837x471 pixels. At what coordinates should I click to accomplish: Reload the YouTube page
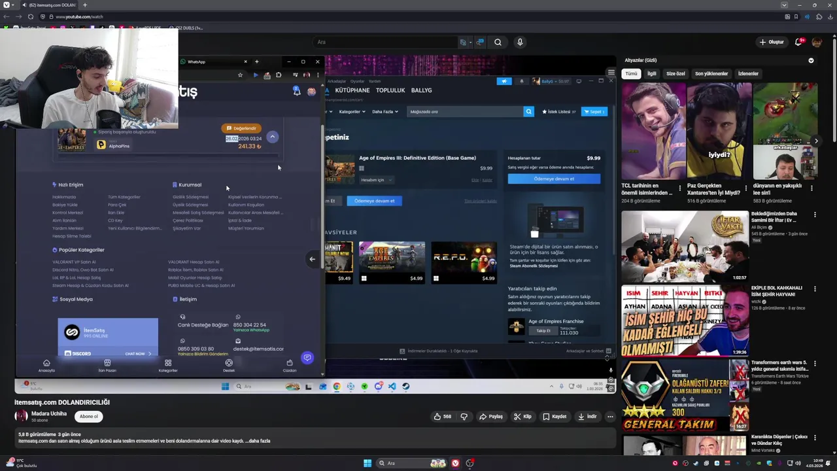click(x=30, y=16)
